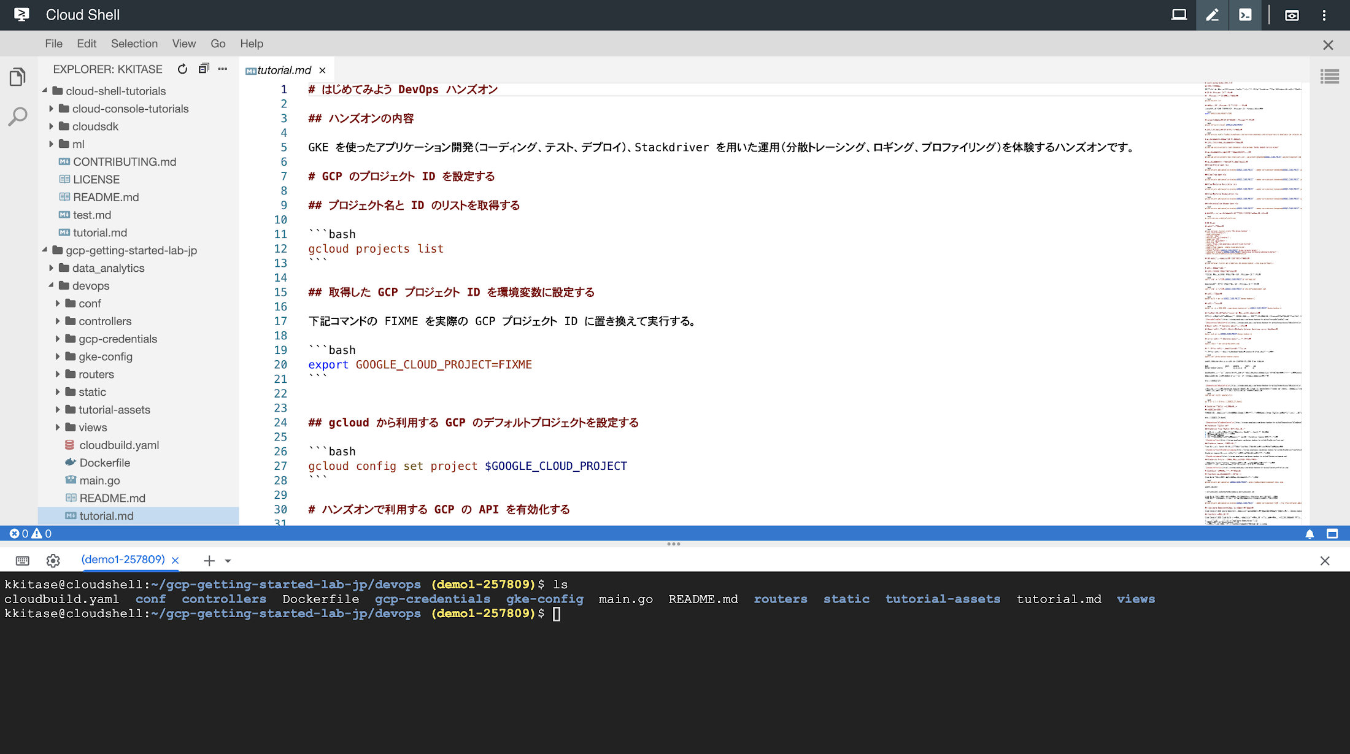This screenshot has width=1350, height=754.
Task: Open the outline list icon at right
Action: [x=1330, y=77]
